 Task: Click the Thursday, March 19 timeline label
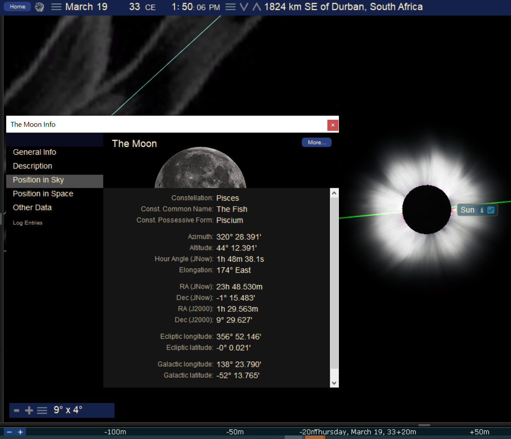354,432
